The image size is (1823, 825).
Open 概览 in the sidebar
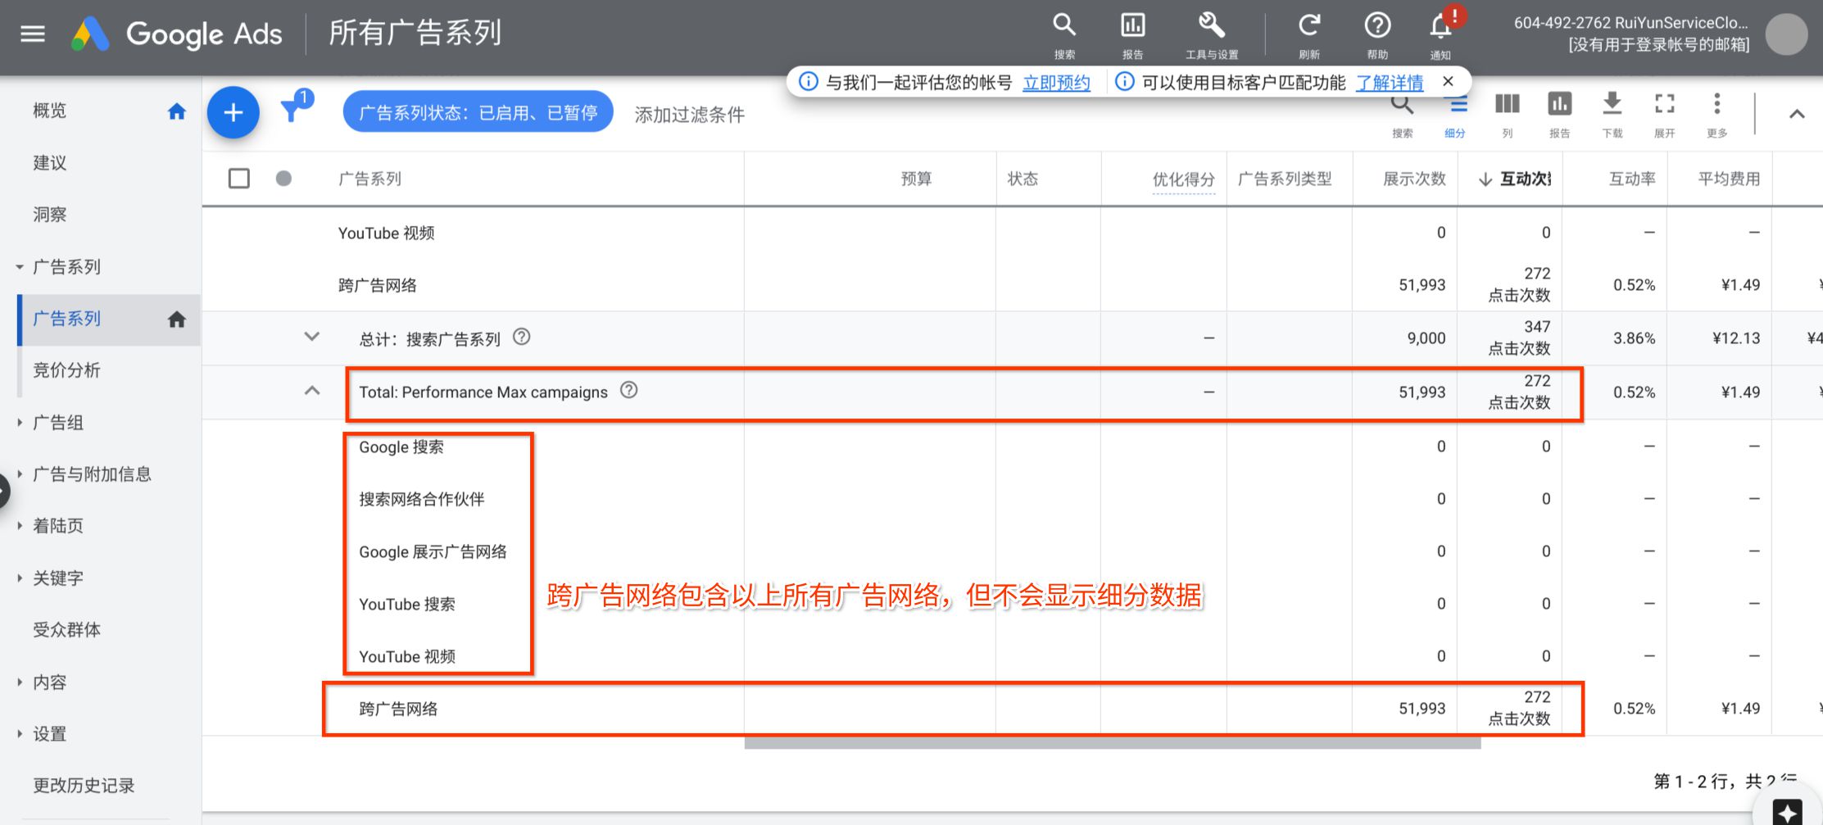pyautogui.click(x=50, y=111)
